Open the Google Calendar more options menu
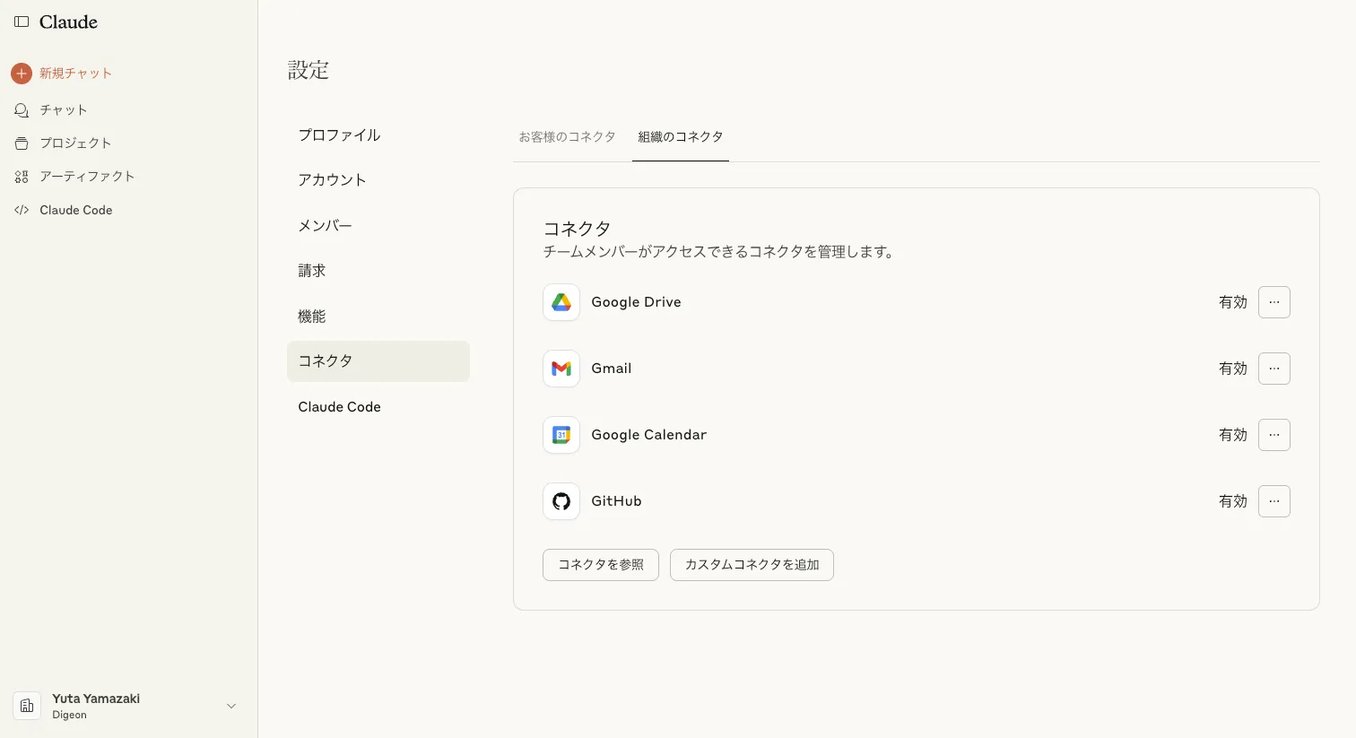The width and height of the screenshot is (1356, 738). click(1273, 435)
